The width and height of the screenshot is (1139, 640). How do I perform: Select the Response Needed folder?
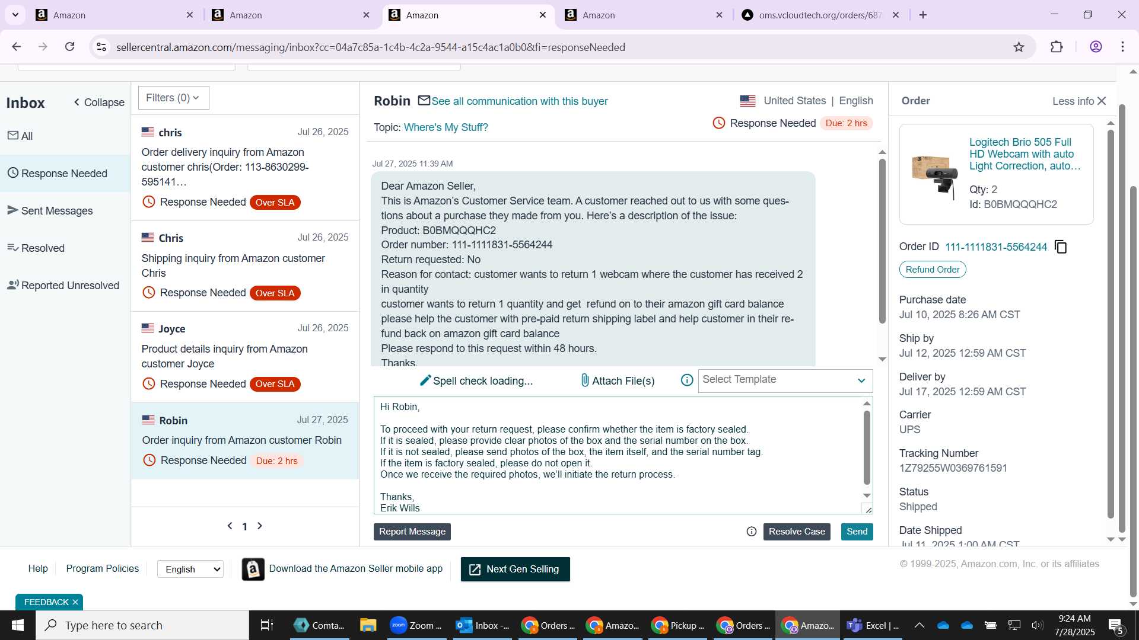[x=65, y=173]
